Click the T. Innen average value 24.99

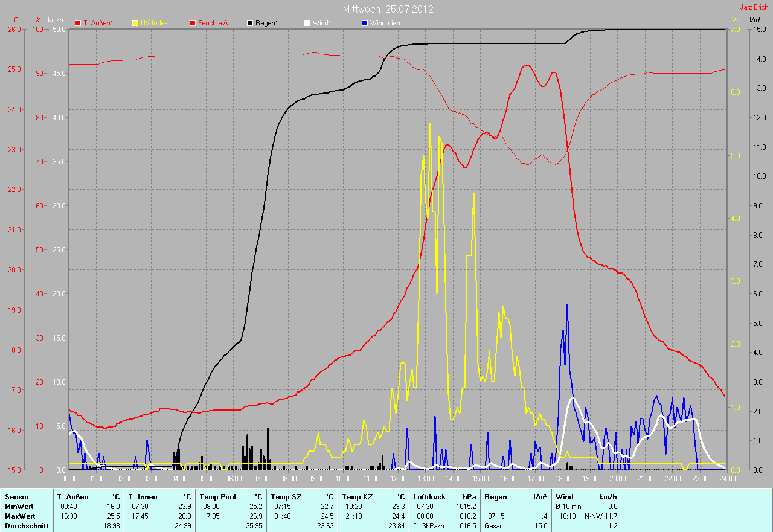182,526
